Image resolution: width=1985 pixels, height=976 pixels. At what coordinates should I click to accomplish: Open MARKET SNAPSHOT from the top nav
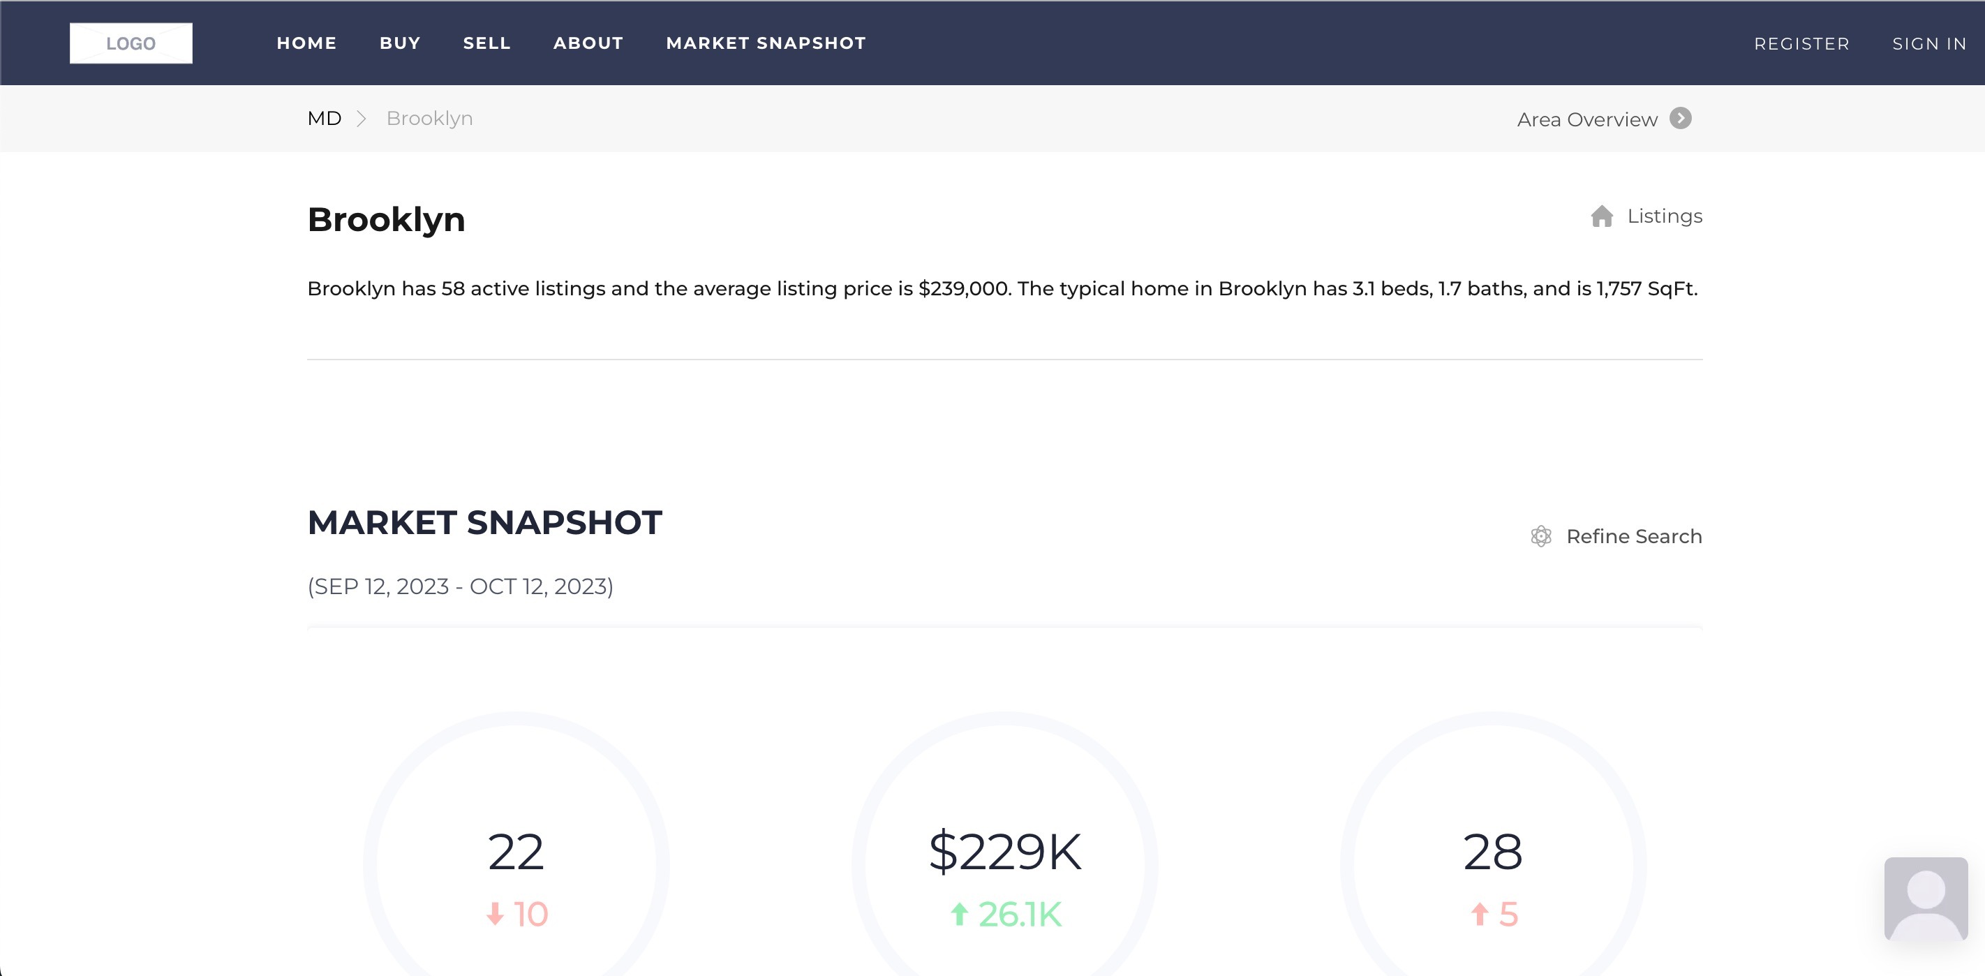[766, 43]
